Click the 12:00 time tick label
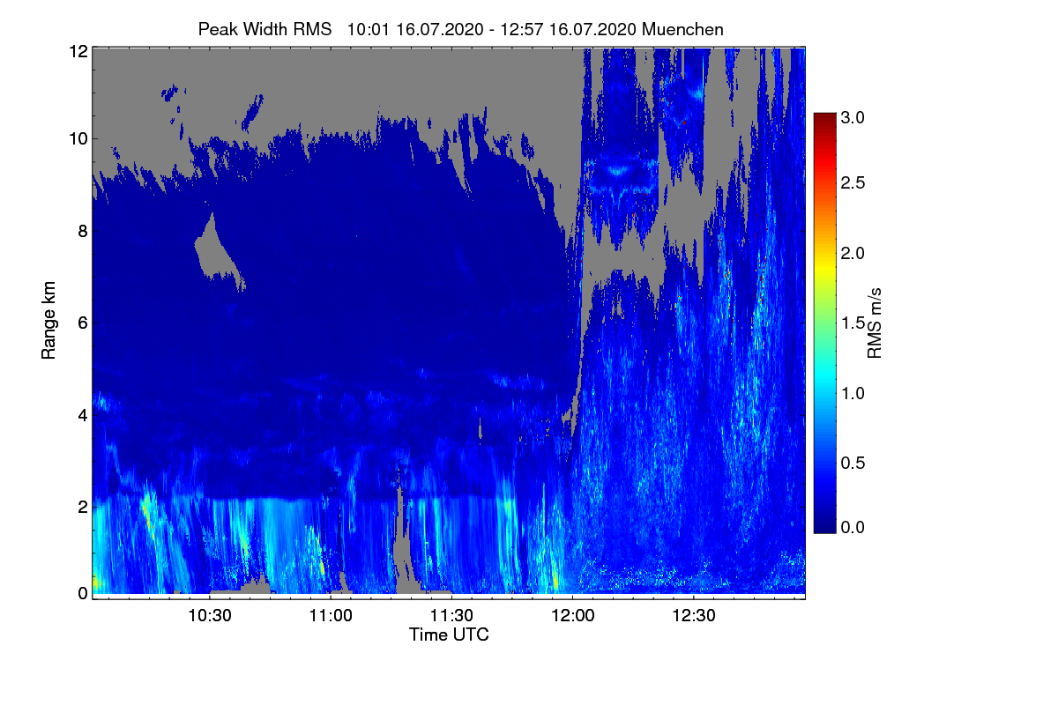This screenshot has width=1058, height=705. click(572, 616)
